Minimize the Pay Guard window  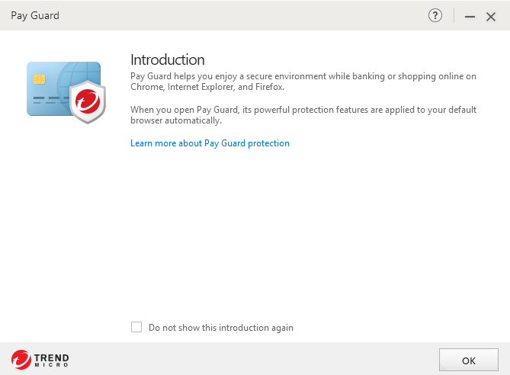pyautogui.click(x=470, y=16)
